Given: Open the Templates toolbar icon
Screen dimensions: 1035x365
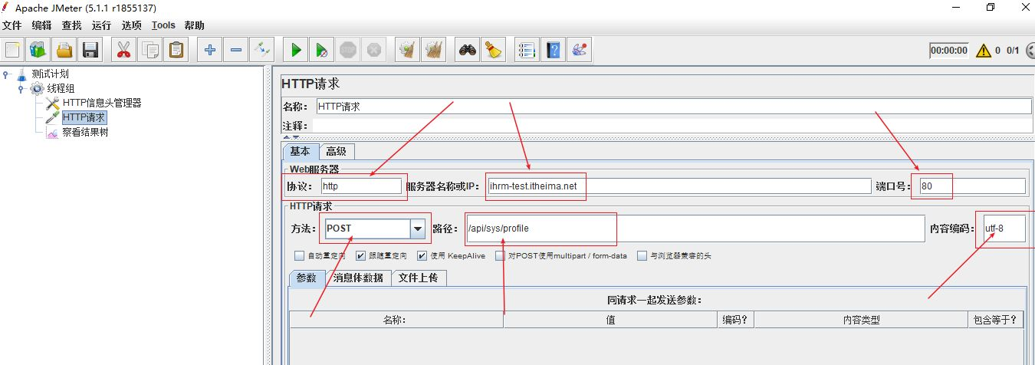Looking at the screenshot, I should (x=38, y=51).
